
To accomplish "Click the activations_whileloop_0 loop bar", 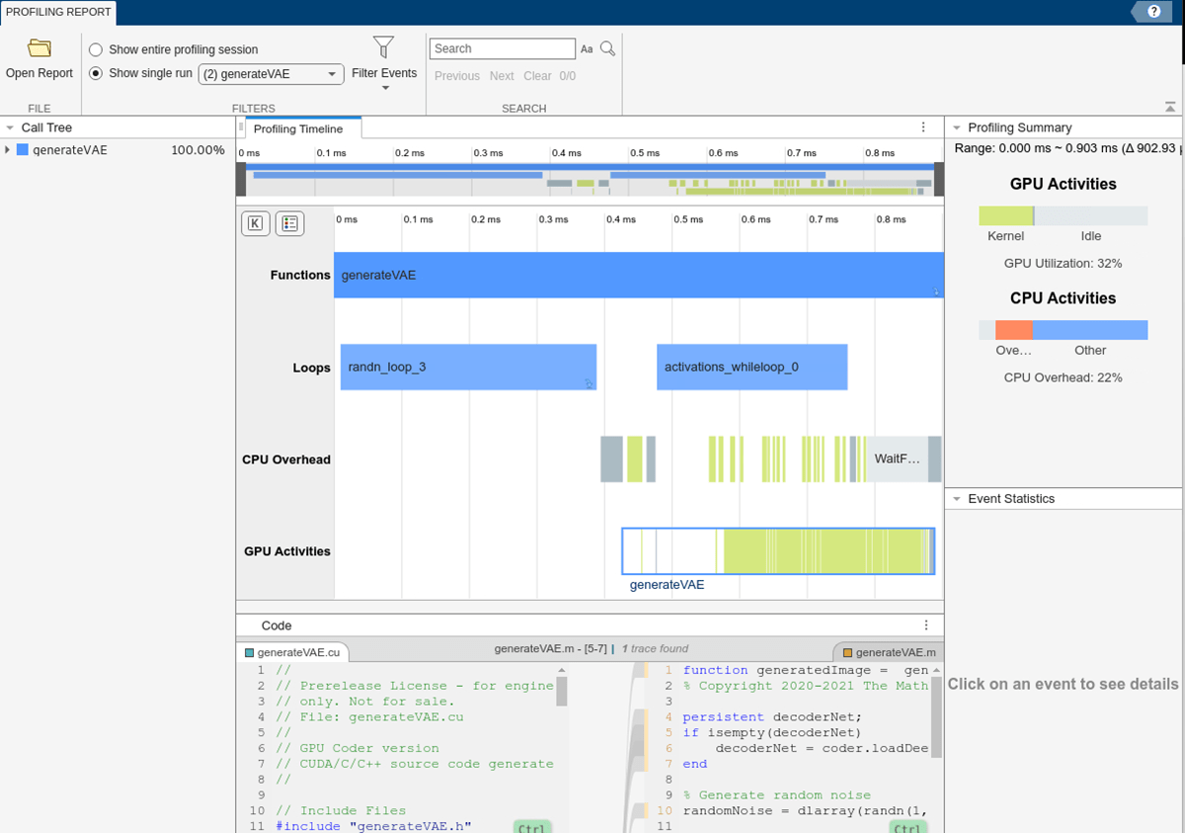I will pyautogui.click(x=750, y=368).
